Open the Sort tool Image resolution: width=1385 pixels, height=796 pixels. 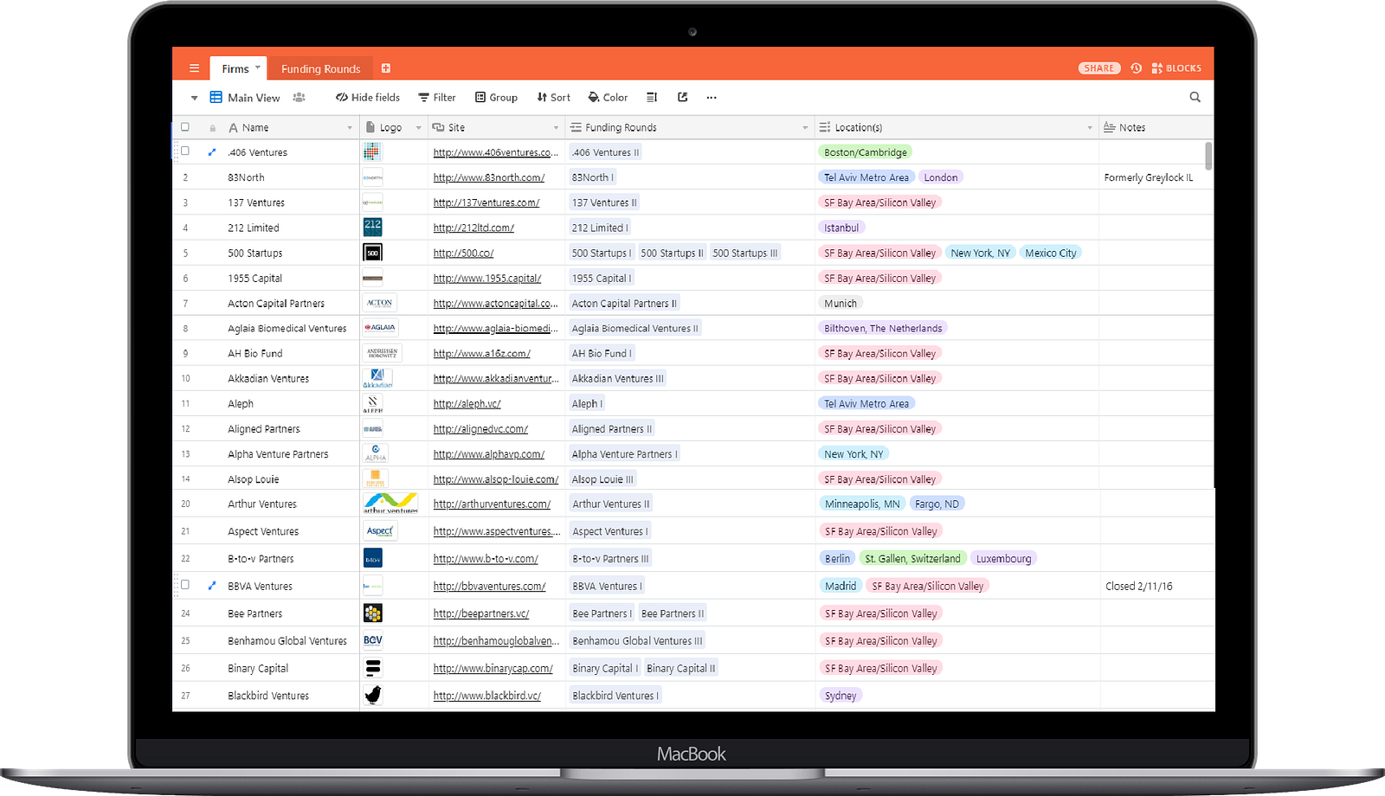[x=553, y=98]
